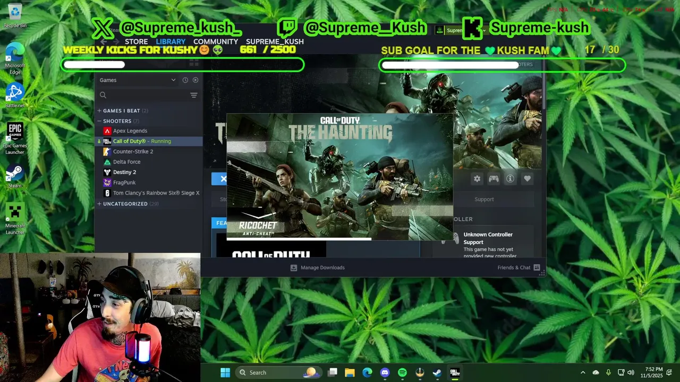This screenshot has width=680, height=382.
Task: Open microphone tray icon
Action: coord(608,372)
